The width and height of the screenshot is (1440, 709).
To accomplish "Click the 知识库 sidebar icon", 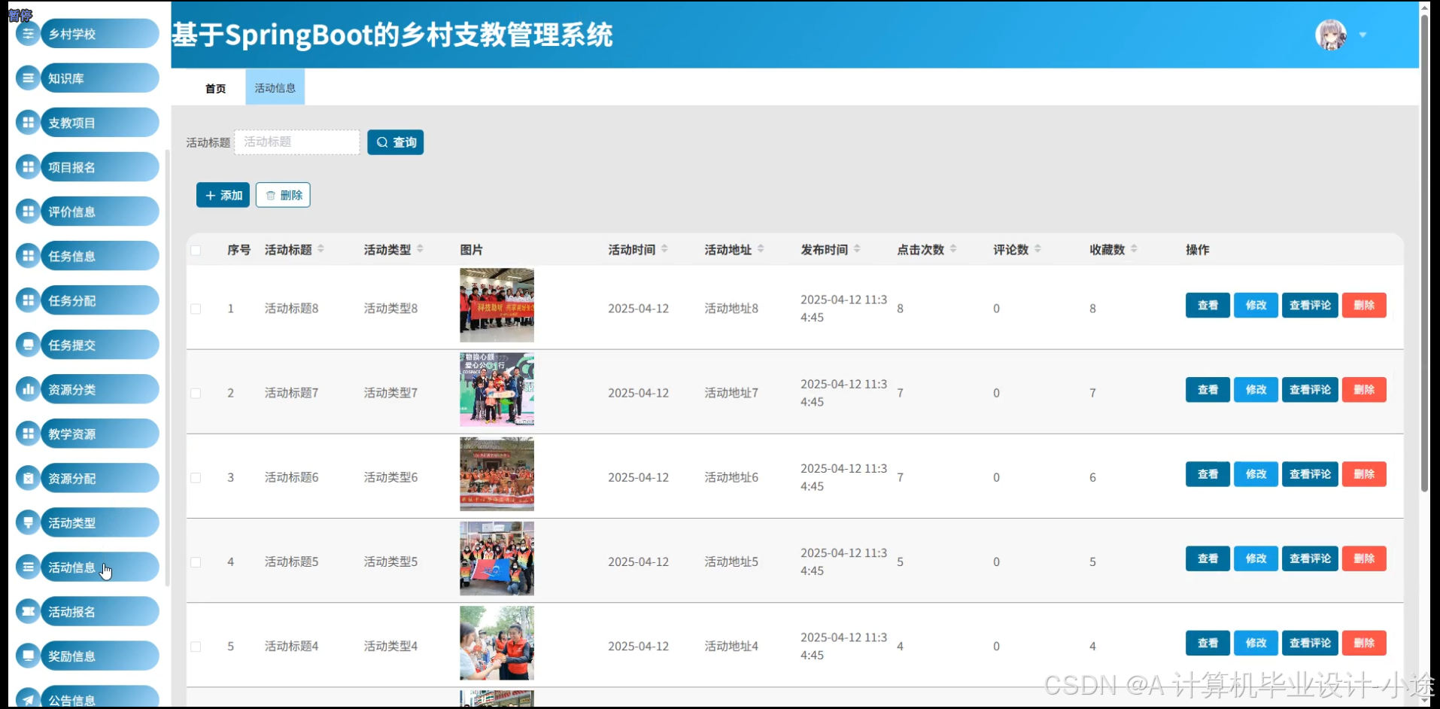I will tap(28, 78).
